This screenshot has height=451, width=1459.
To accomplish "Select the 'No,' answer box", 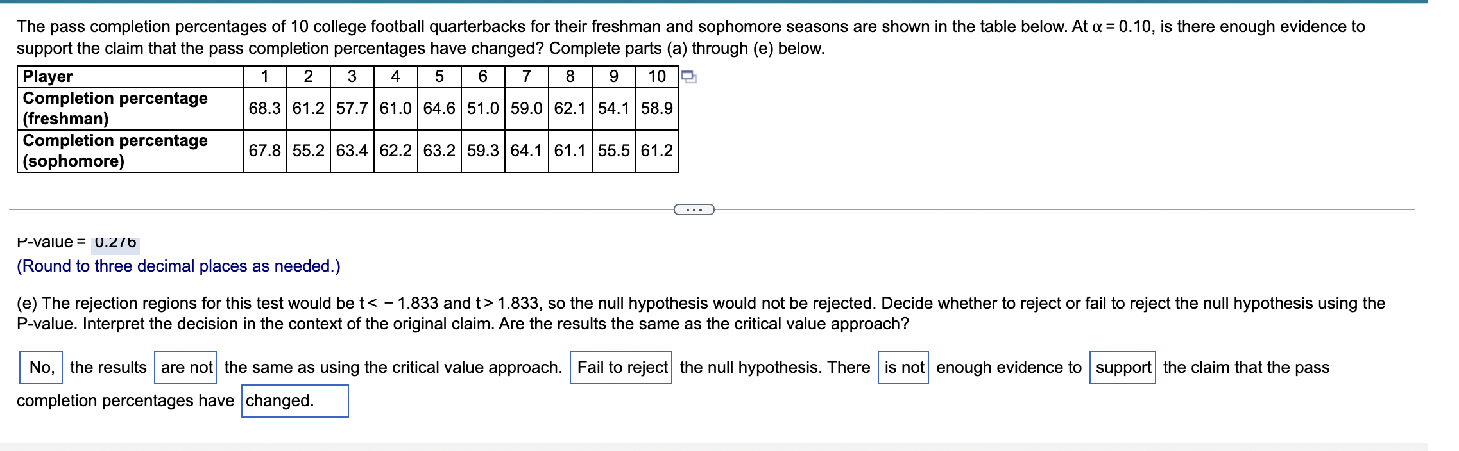I will click(41, 368).
